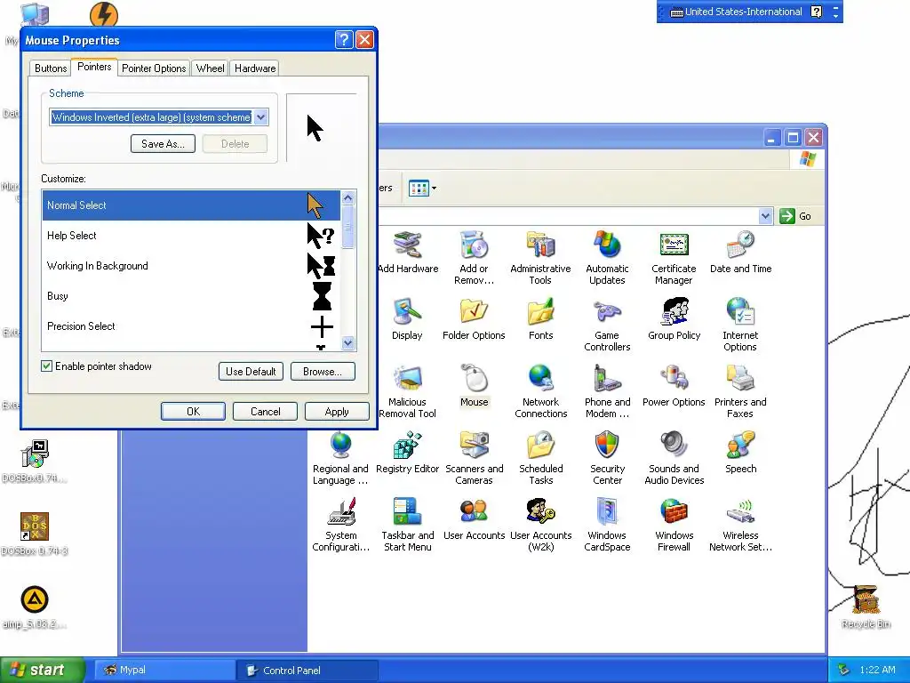910x683 pixels.
Task: Open Internet Options icon
Action: [740, 311]
